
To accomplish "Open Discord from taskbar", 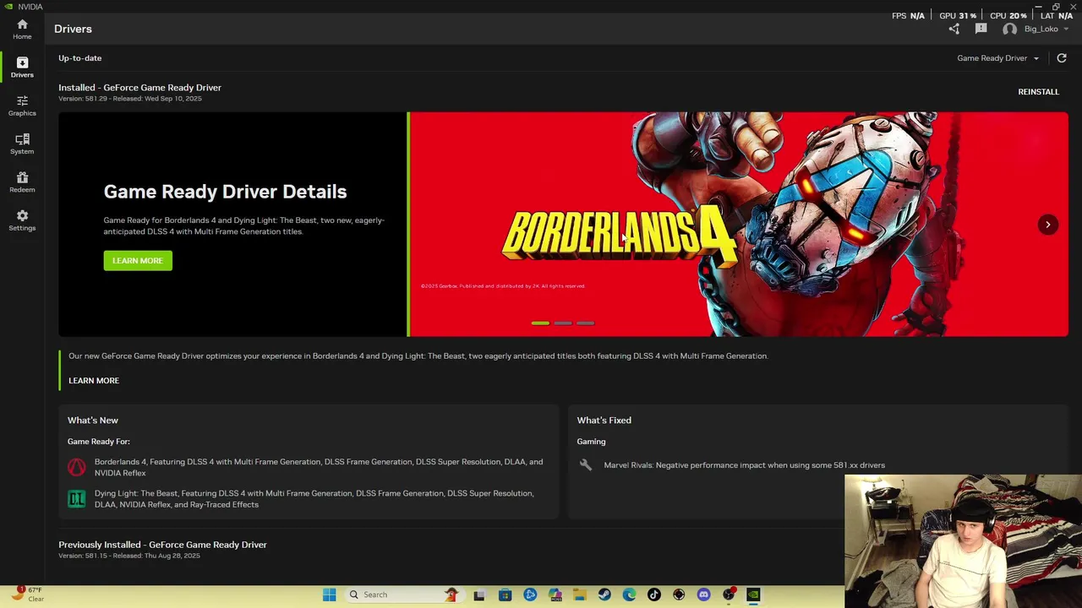I will coord(703,594).
